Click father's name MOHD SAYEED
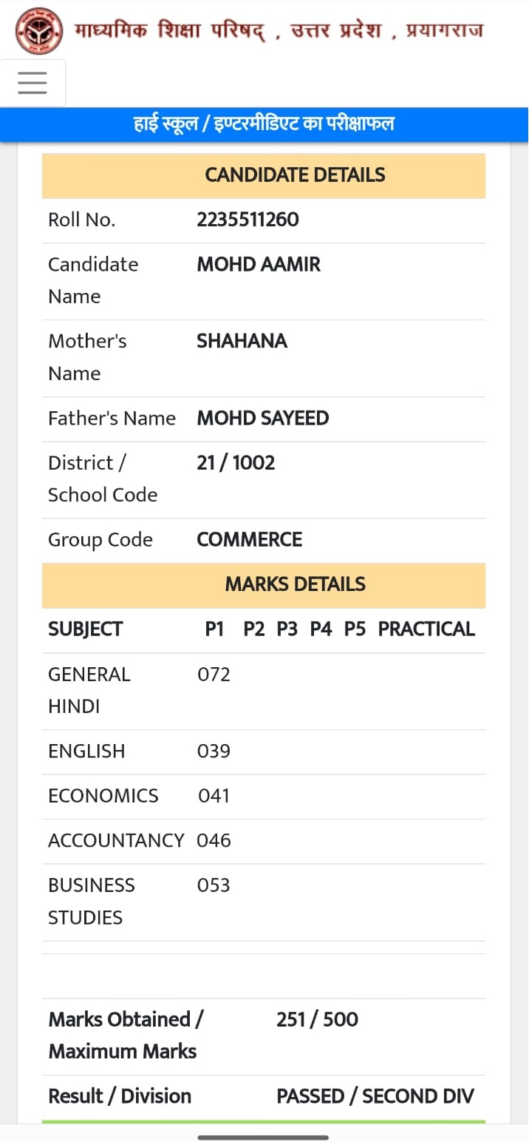The image size is (529, 1142). point(263,419)
